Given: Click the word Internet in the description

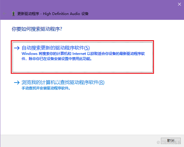Looking at the screenshot, I should (79, 54).
